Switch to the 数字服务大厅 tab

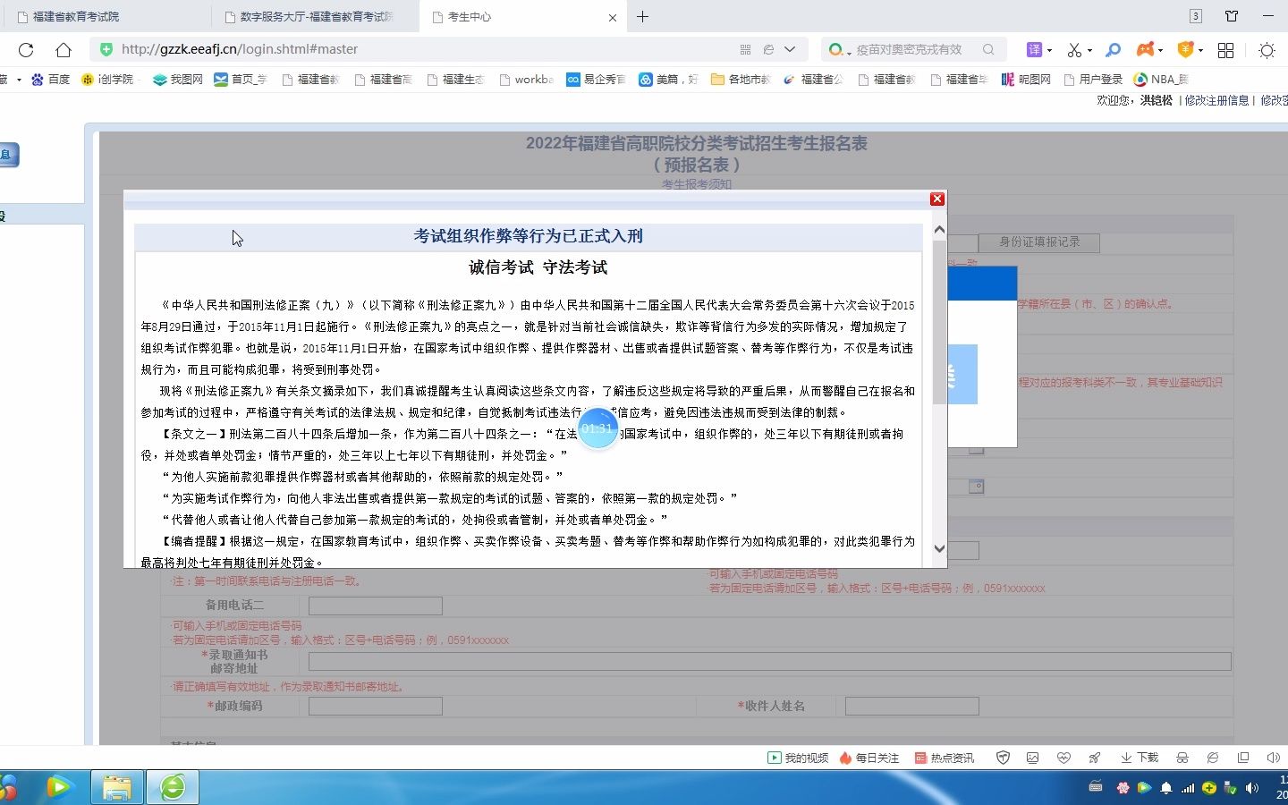tap(315, 16)
